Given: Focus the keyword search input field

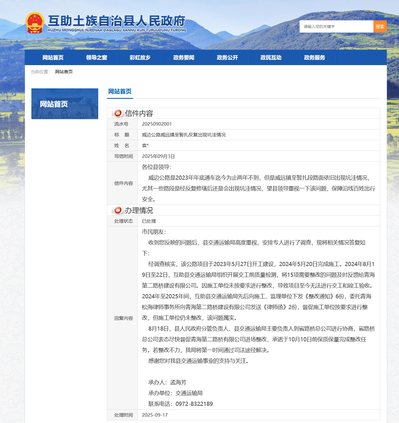Looking at the screenshot, I should 336,26.
